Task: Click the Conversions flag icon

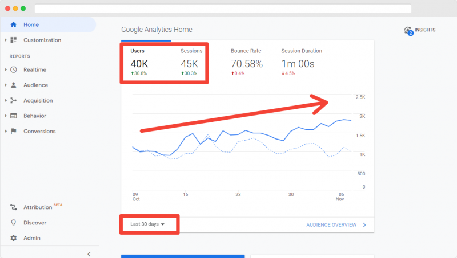Action: click(x=13, y=131)
